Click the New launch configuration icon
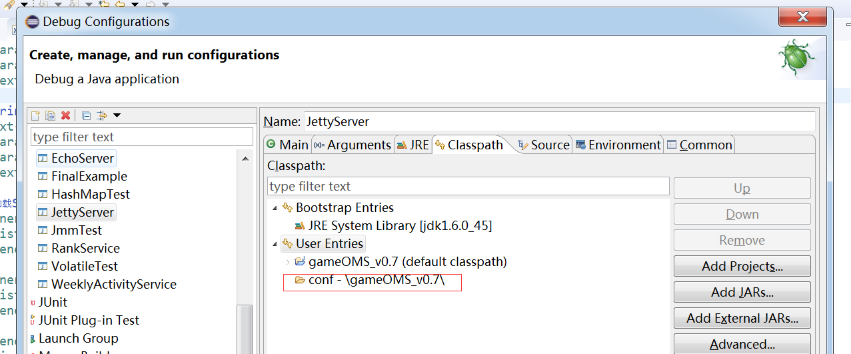This screenshot has width=851, height=354. (36, 115)
